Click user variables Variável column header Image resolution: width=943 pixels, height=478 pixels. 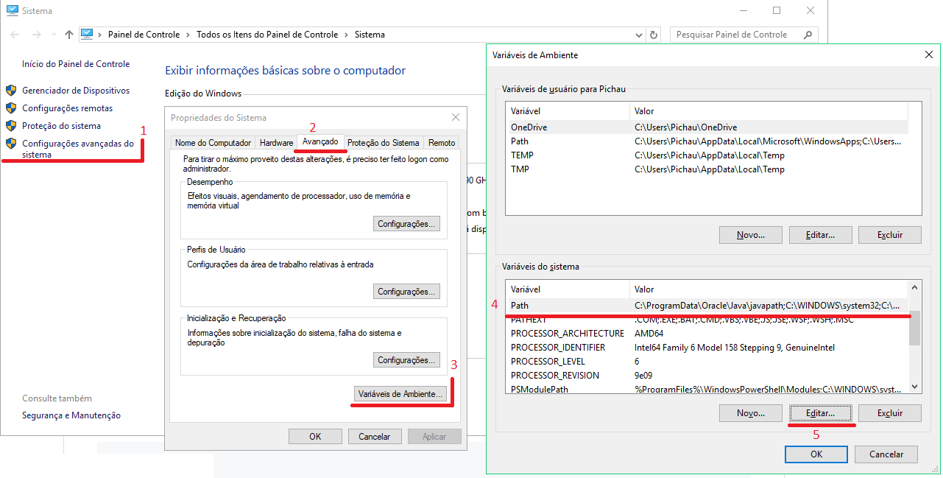(x=568, y=111)
